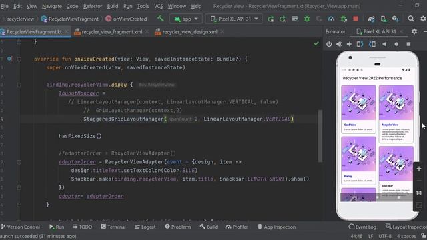Open the Logcat tool window
This screenshot has height=240, width=427.
145,227
